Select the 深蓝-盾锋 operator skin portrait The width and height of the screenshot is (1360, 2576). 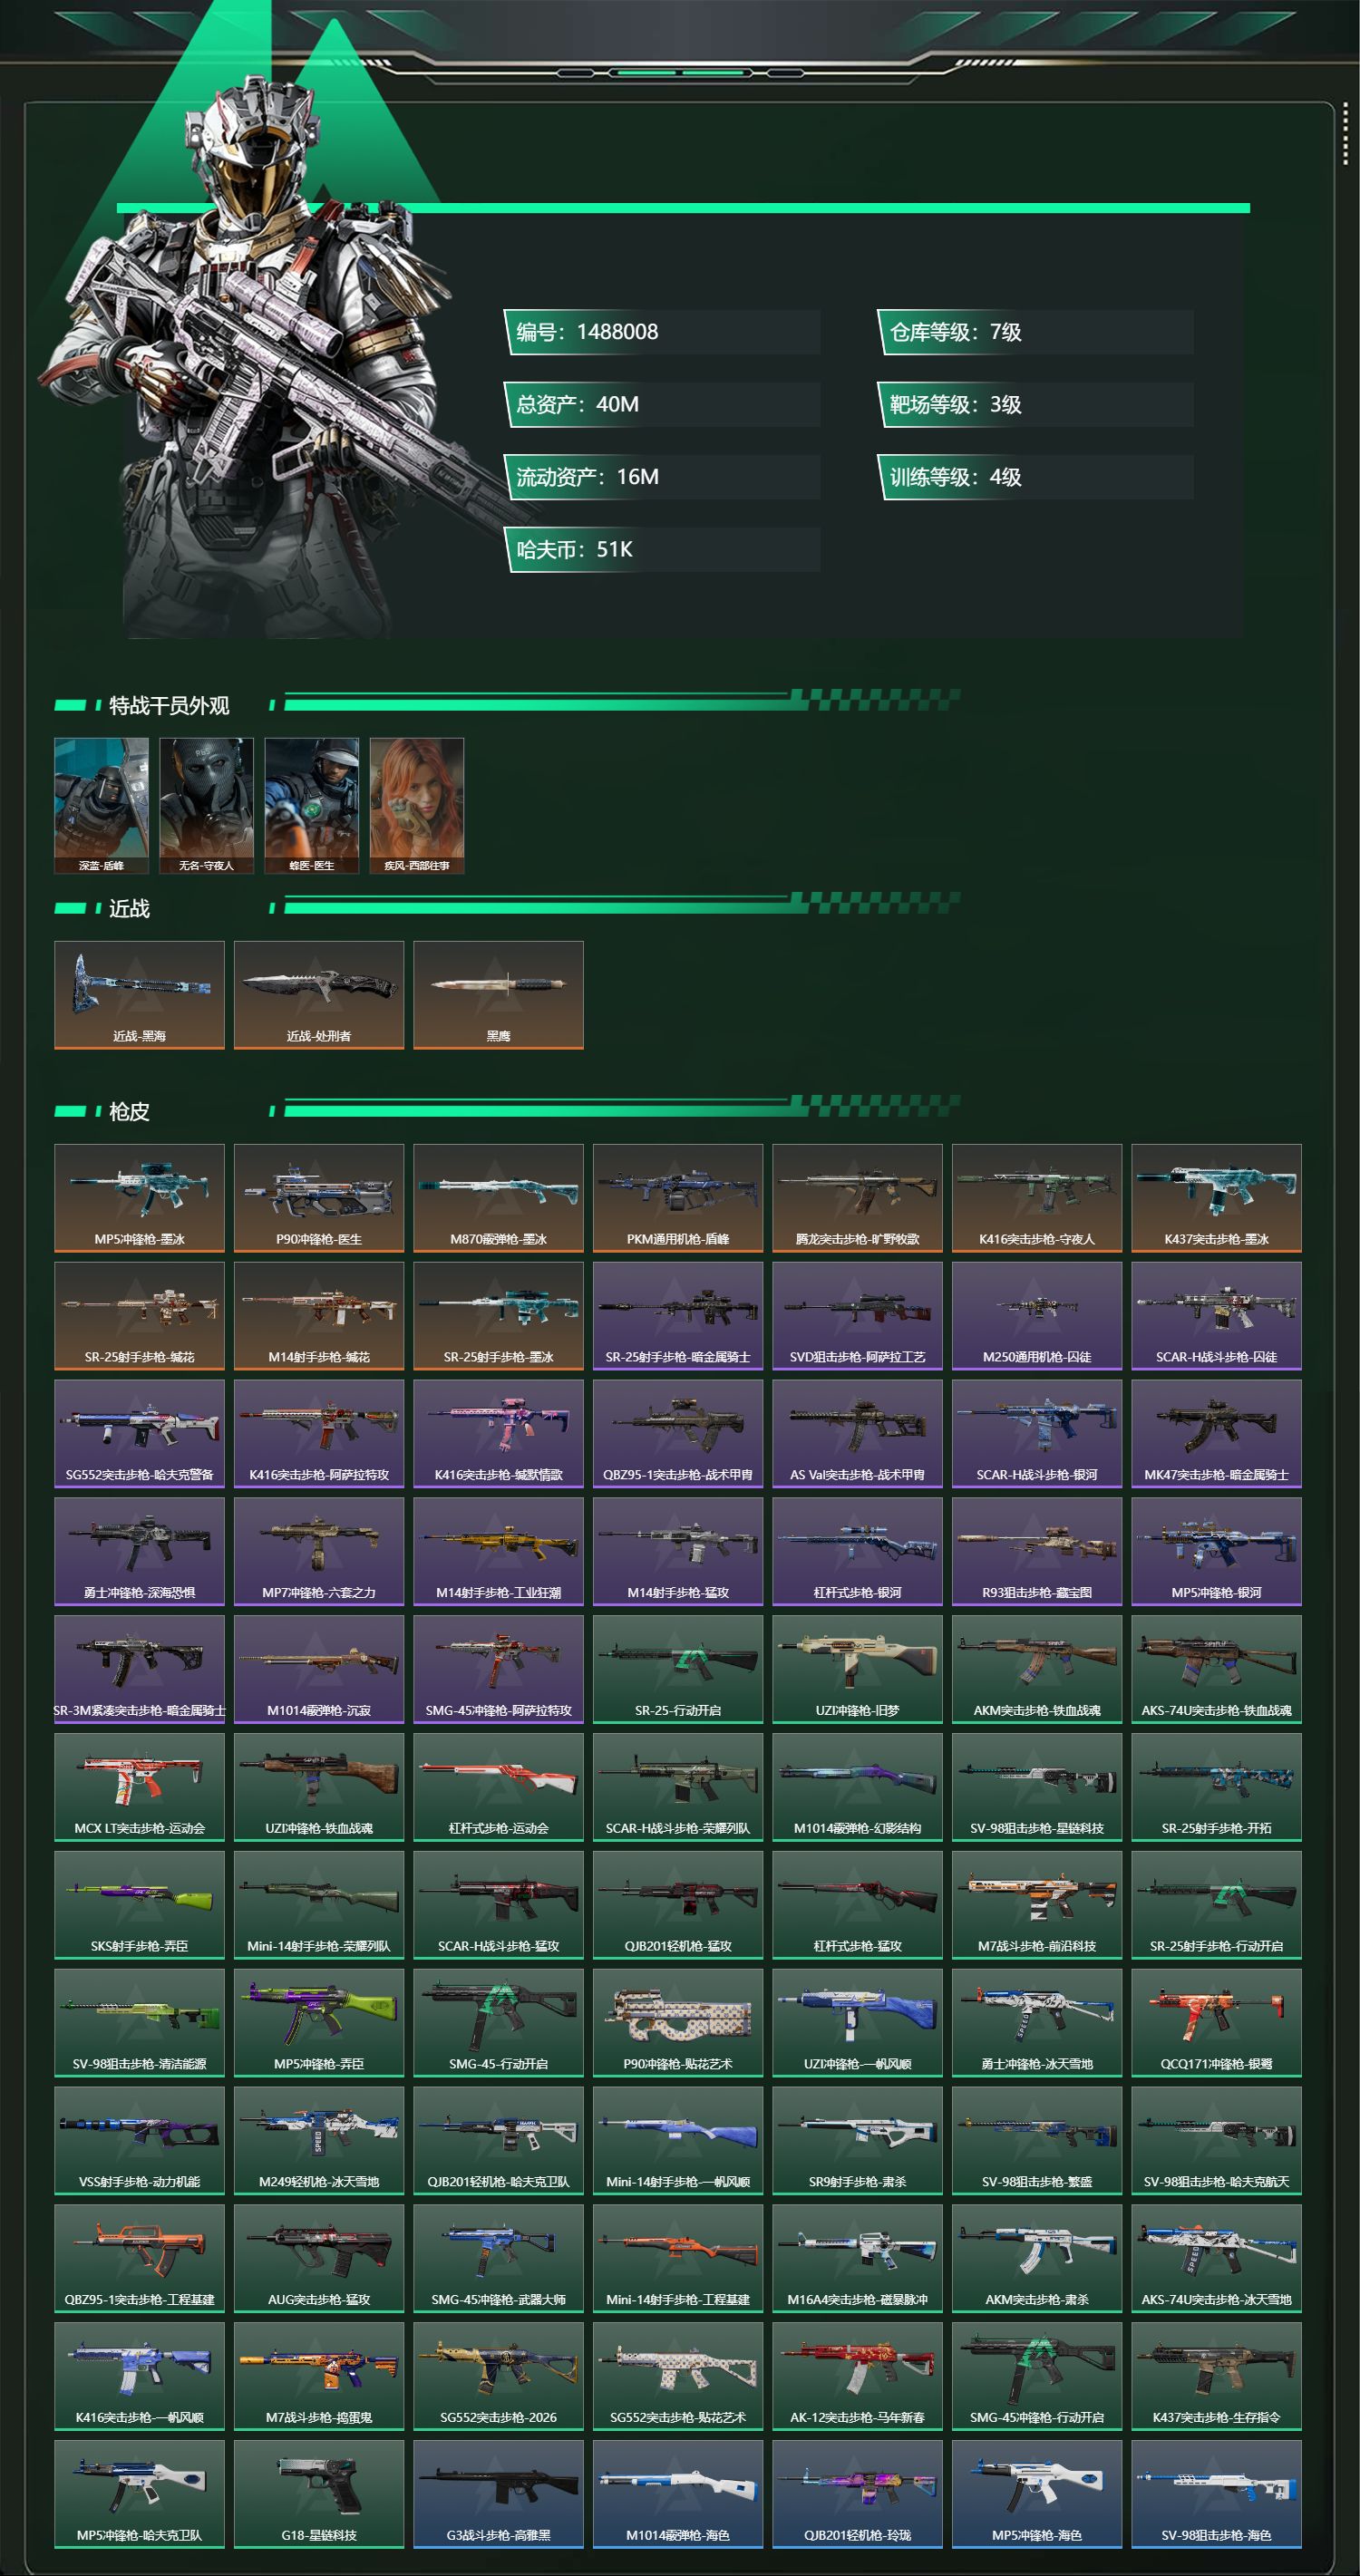pyautogui.click(x=101, y=806)
